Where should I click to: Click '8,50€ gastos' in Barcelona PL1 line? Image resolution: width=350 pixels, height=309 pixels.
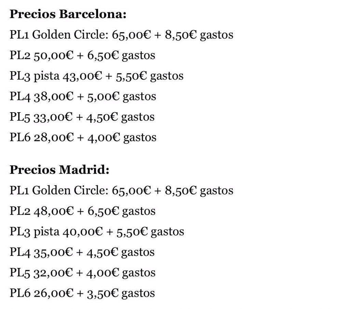click(199, 35)
